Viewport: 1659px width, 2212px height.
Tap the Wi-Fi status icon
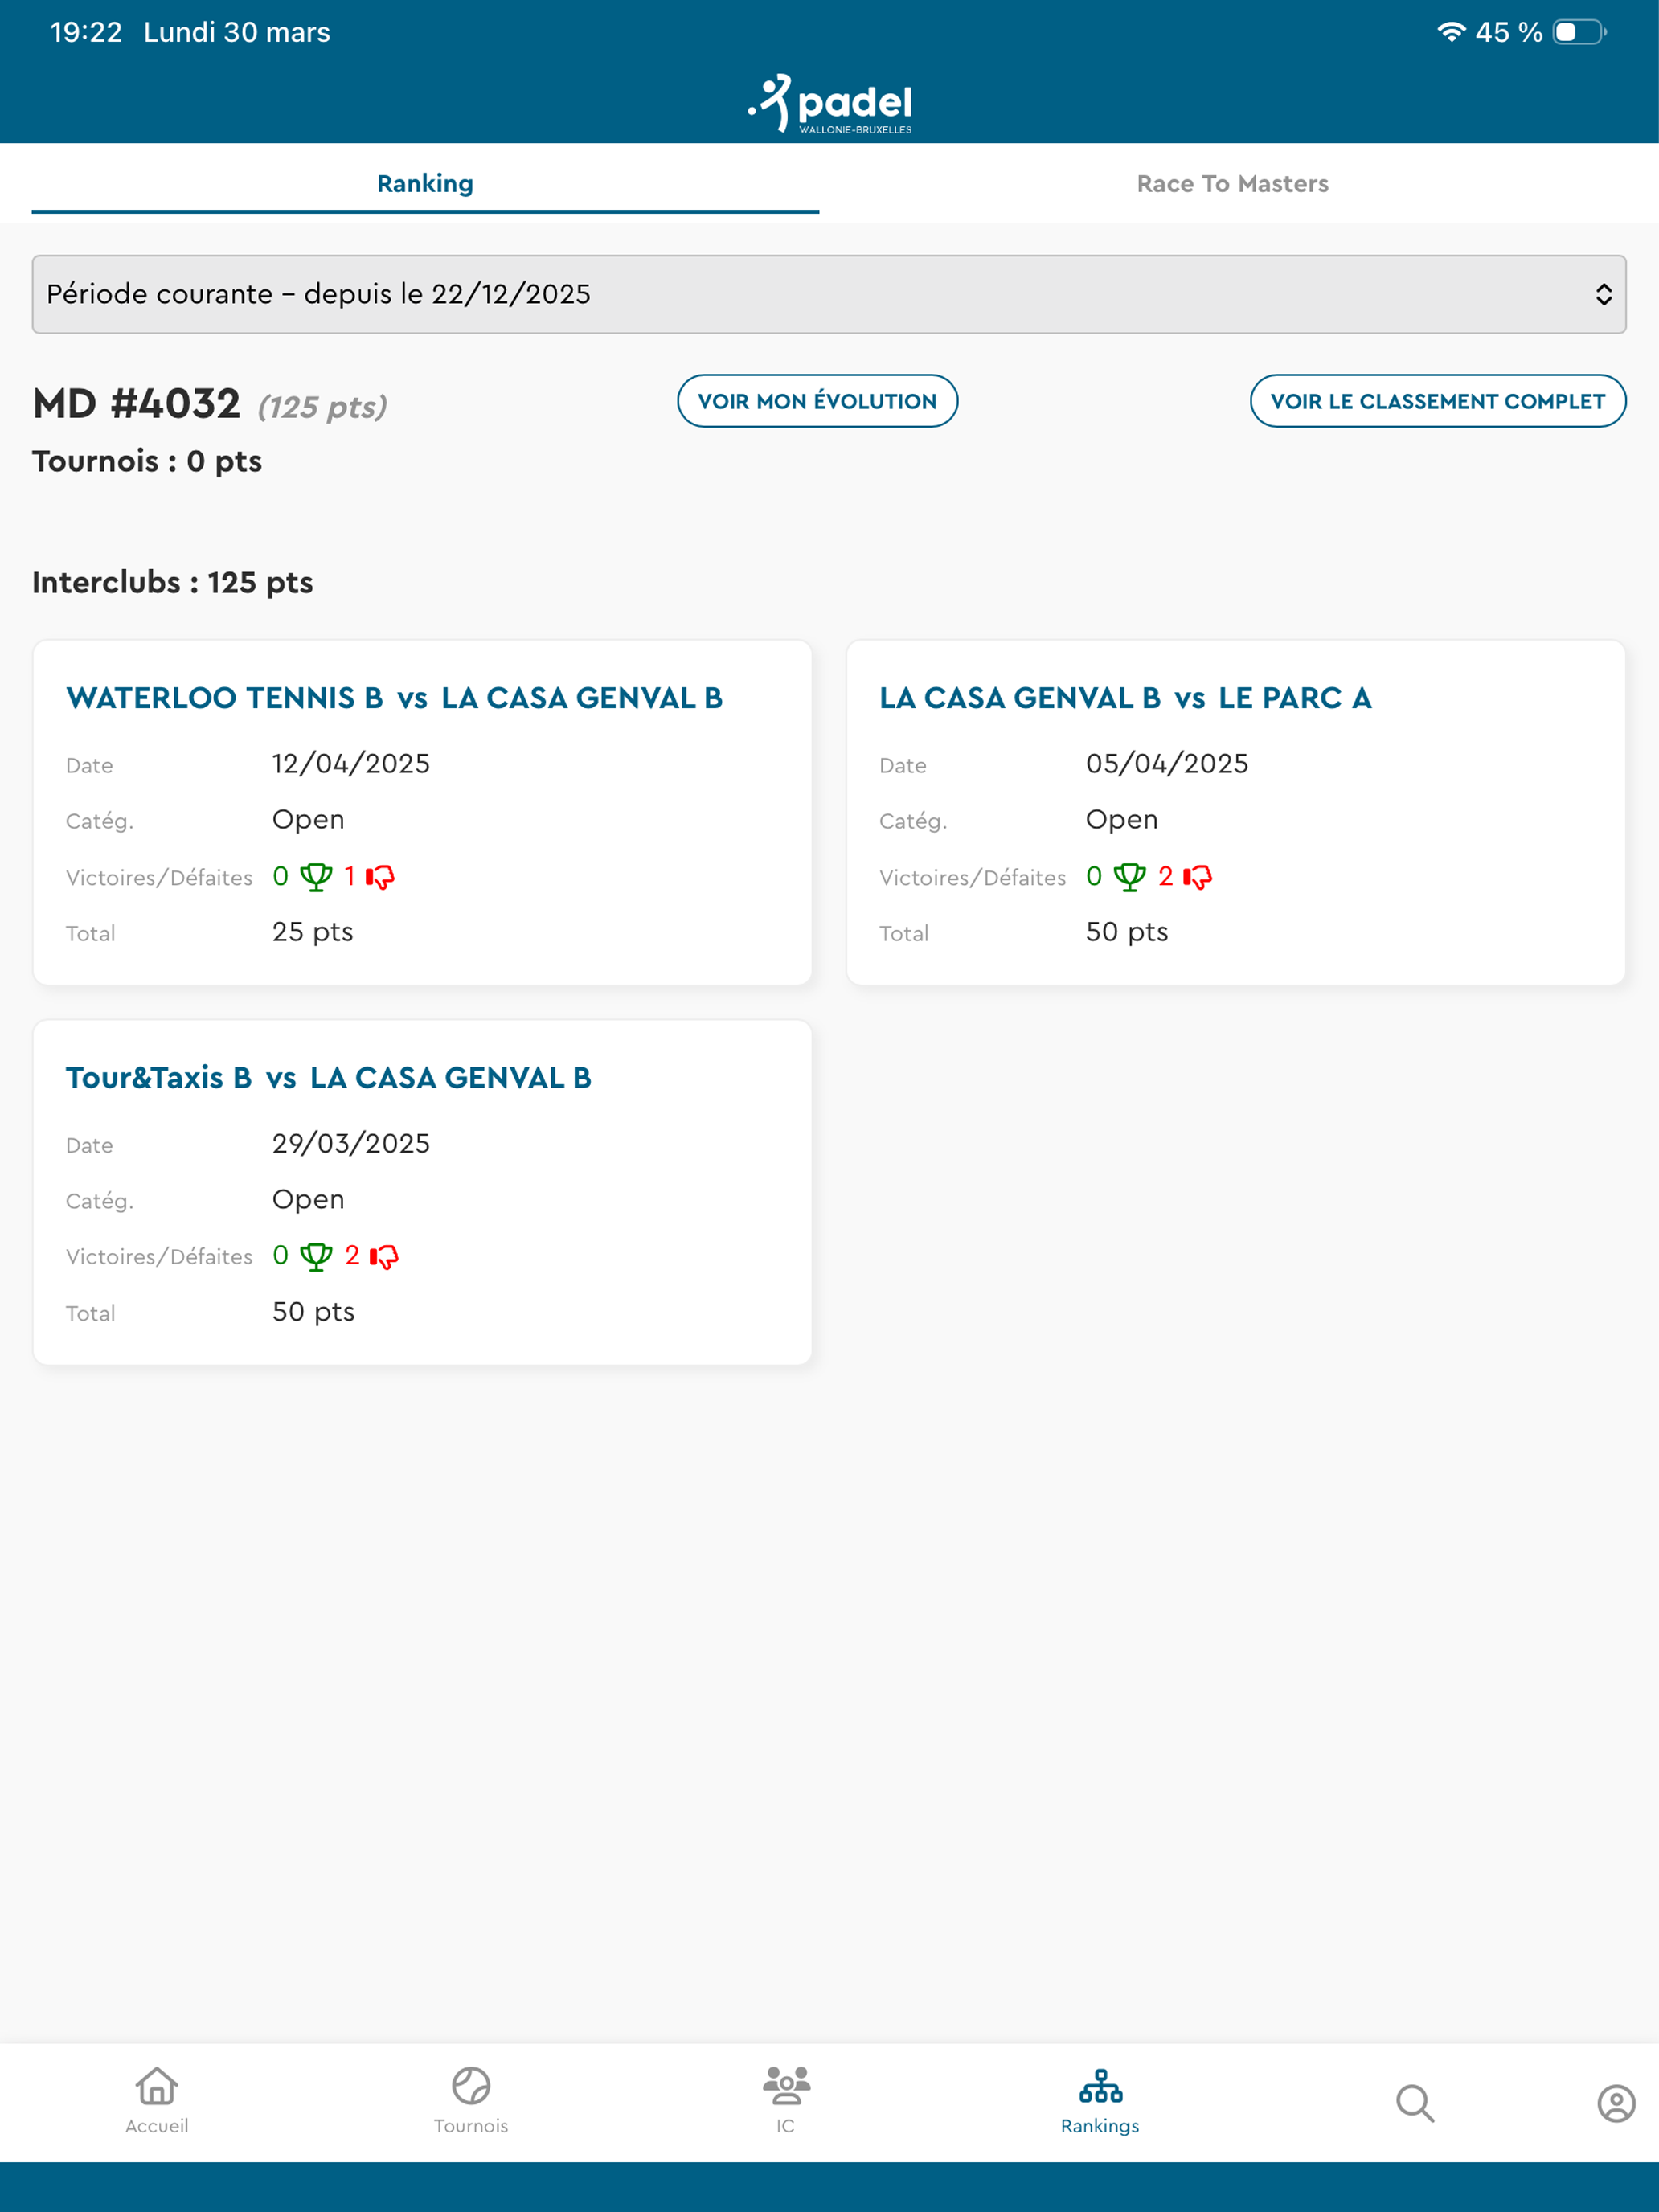pos(1451,32)
